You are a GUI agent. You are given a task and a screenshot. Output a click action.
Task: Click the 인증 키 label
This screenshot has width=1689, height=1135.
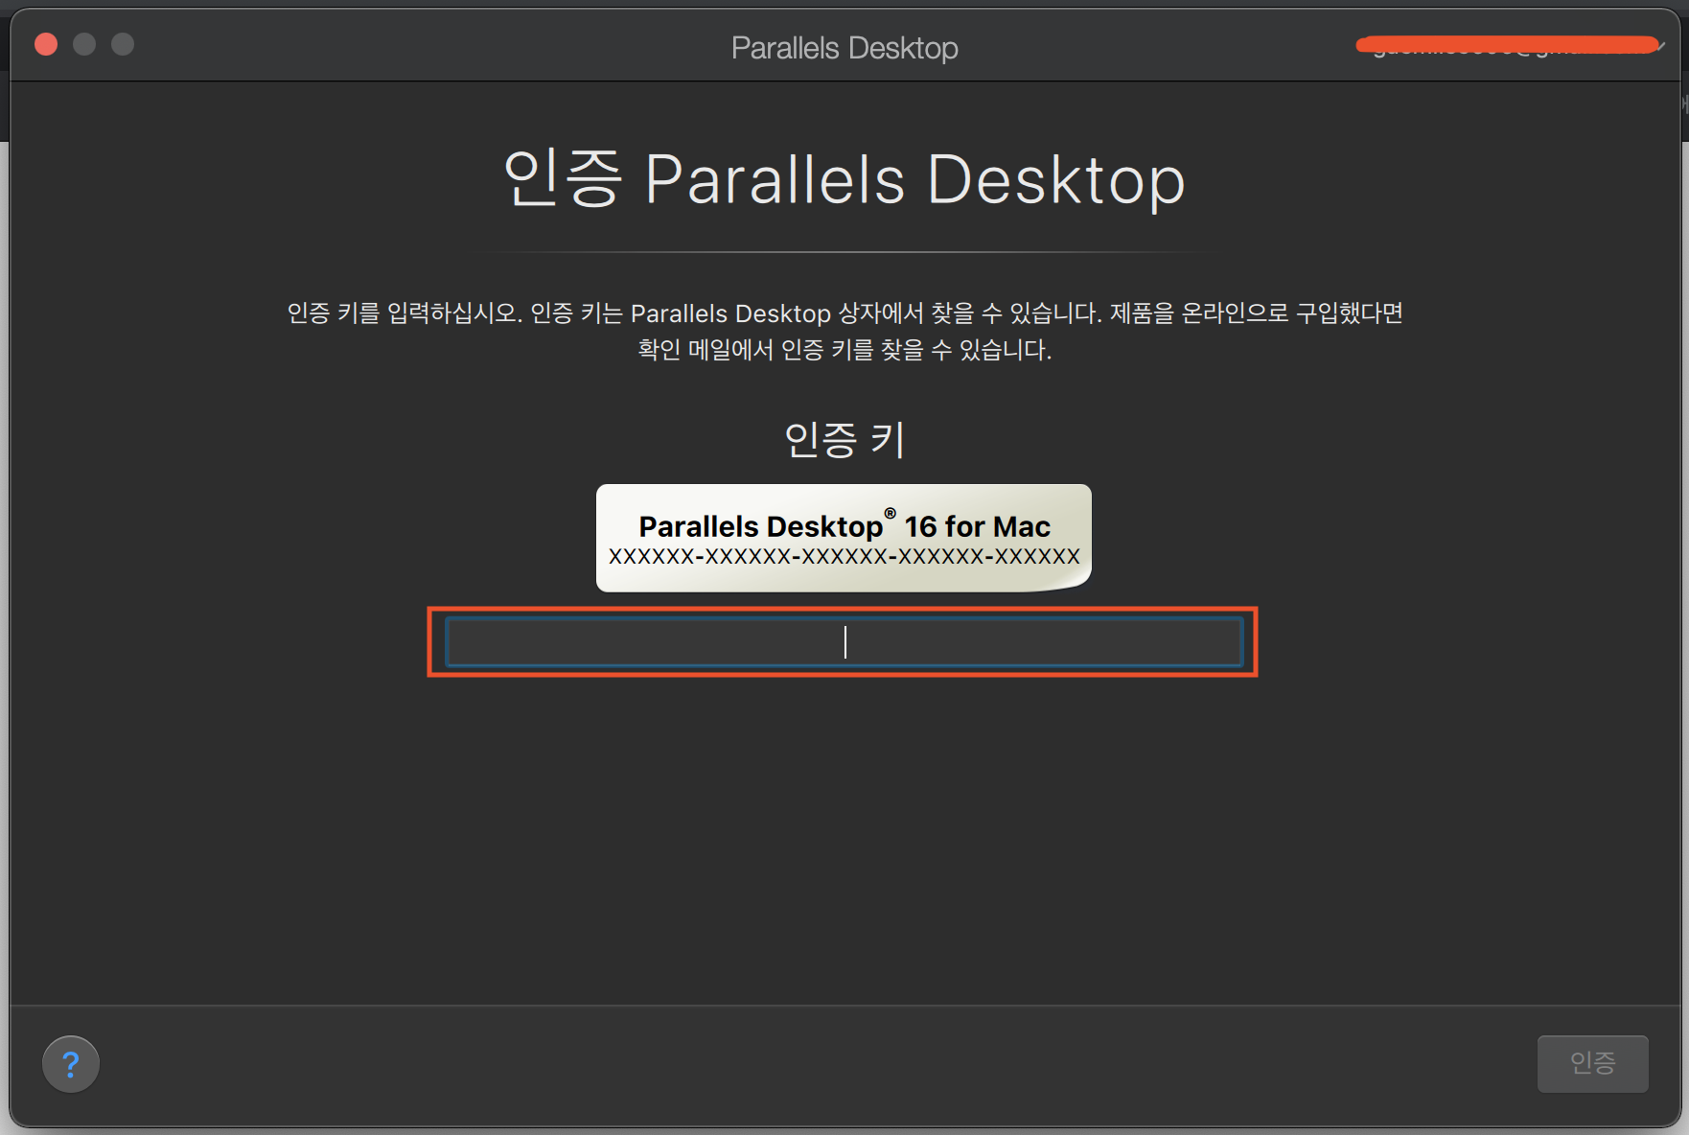coord(844,440)
